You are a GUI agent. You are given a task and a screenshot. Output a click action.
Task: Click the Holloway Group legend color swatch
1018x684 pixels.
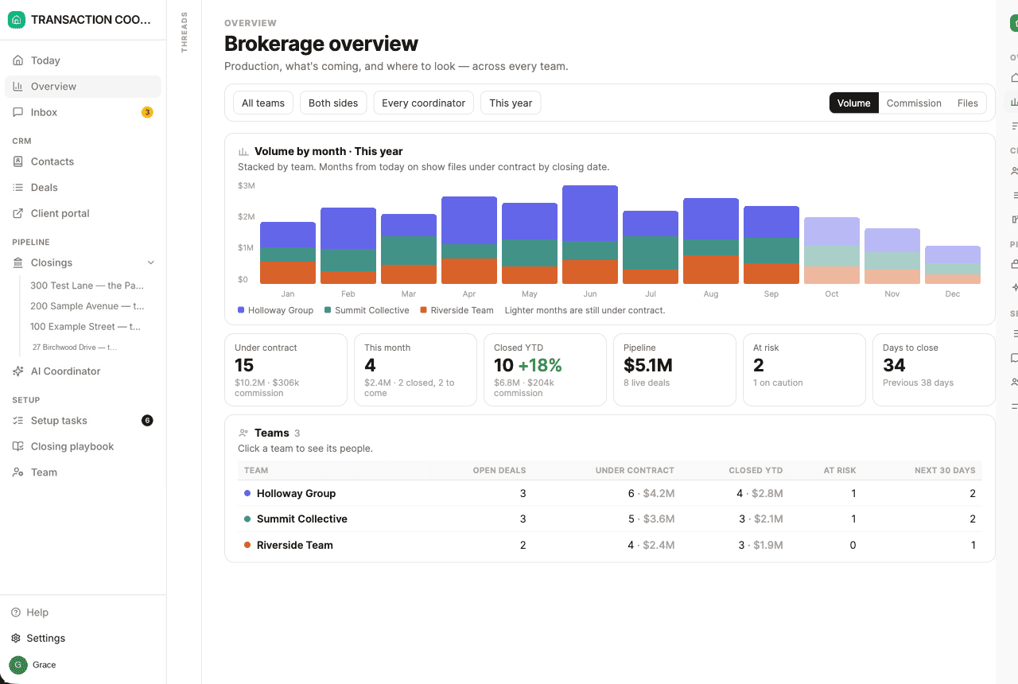click(241, 310)
